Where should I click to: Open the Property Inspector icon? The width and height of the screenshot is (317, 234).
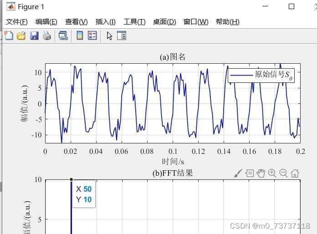122,36
